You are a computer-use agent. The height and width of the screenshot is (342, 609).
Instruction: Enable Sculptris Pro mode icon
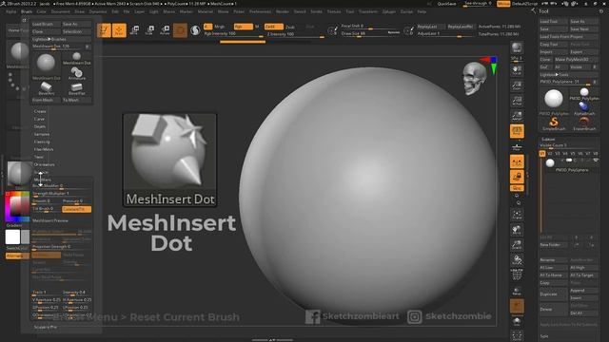(195, 30)
